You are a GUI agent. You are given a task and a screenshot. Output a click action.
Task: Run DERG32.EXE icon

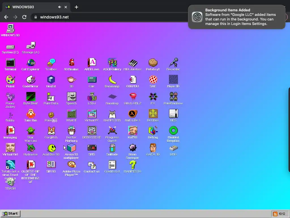[92, 131]
